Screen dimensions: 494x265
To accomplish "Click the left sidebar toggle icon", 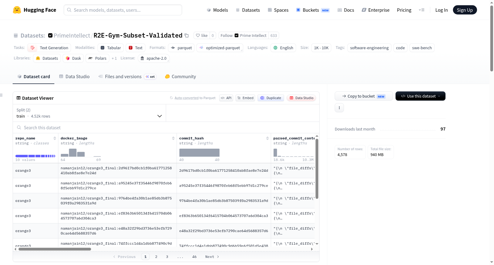I will point(2,95).
